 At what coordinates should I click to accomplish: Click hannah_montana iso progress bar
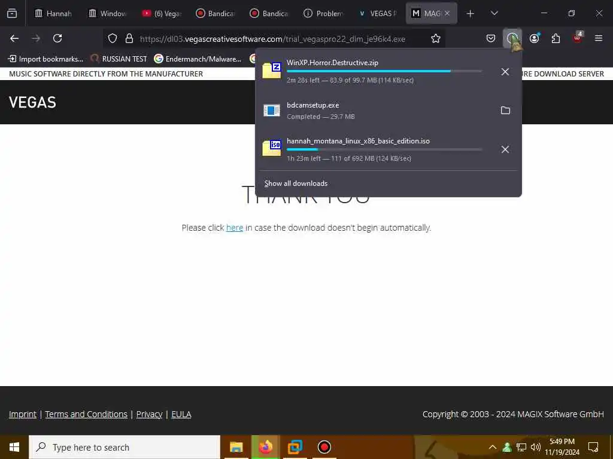tap(384, 149)
